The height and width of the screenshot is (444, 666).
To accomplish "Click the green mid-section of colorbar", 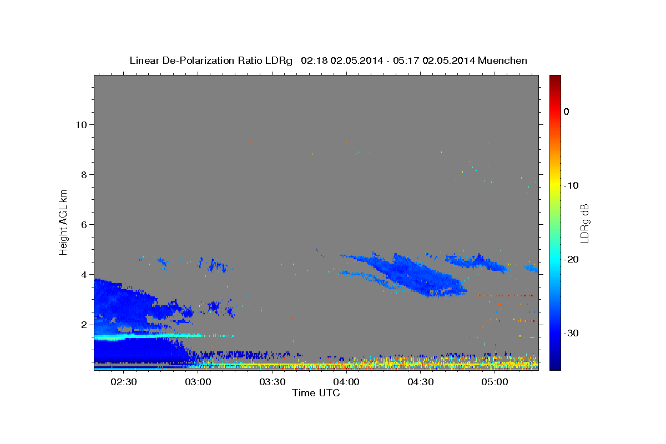I will 555,222.
